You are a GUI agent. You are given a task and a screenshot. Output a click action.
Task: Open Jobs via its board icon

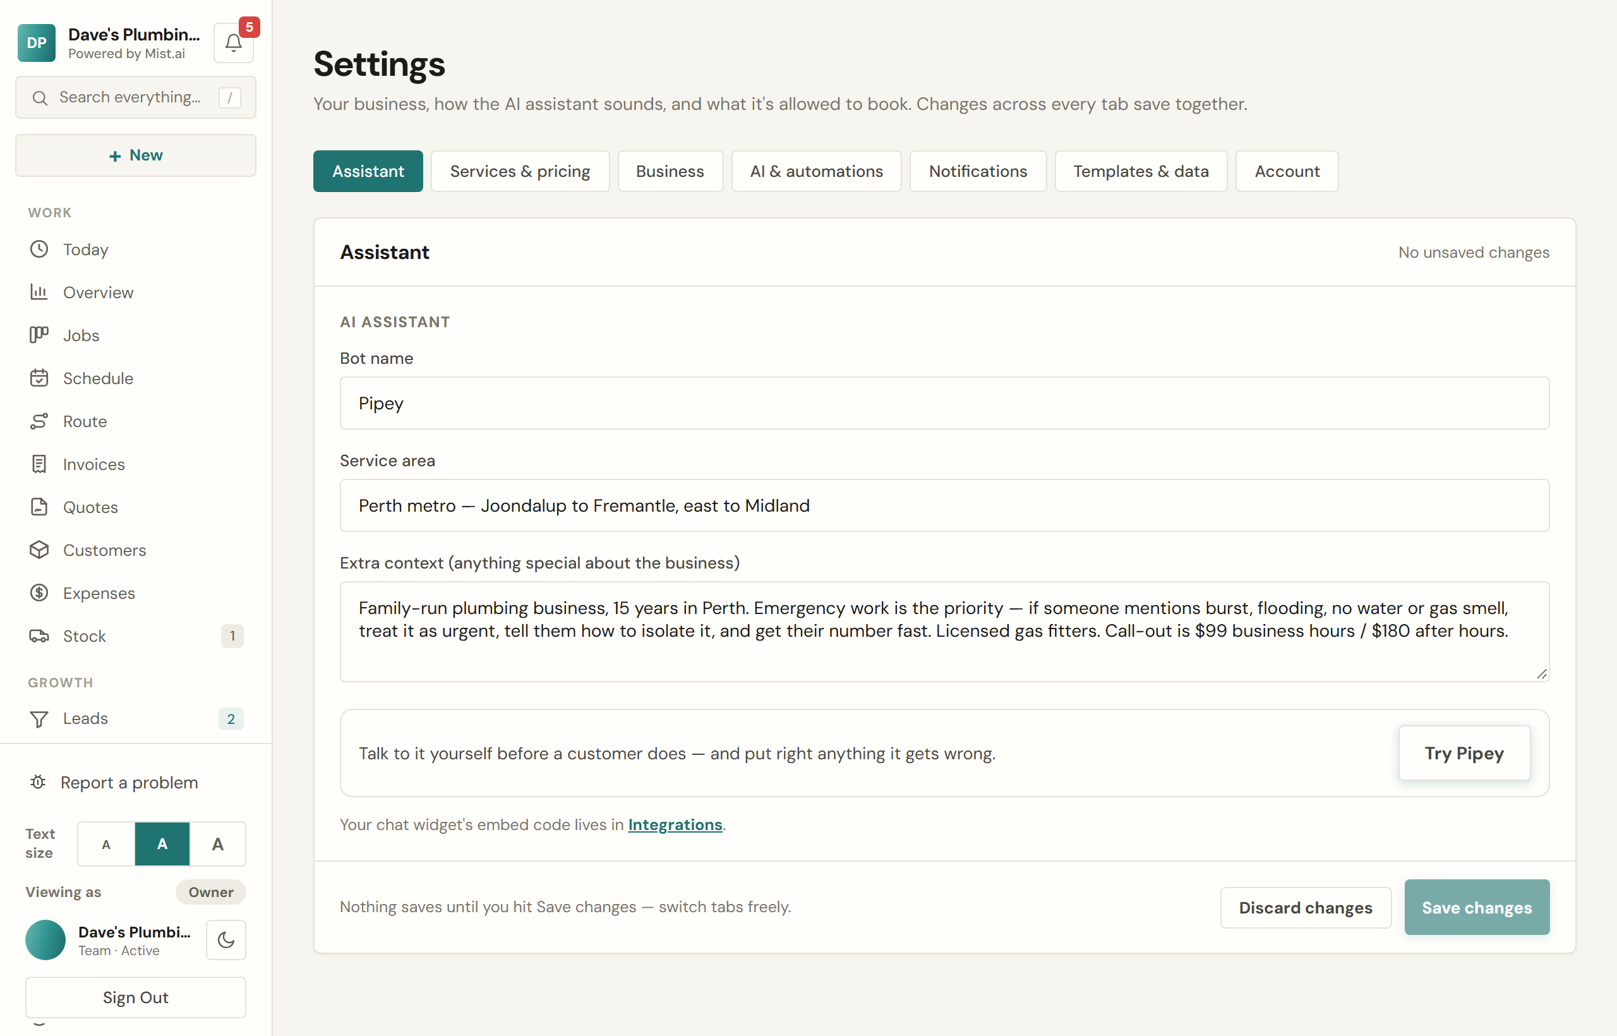(39, 335)
